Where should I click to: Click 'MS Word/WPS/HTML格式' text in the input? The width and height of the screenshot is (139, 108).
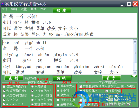[x=71, y=35]
